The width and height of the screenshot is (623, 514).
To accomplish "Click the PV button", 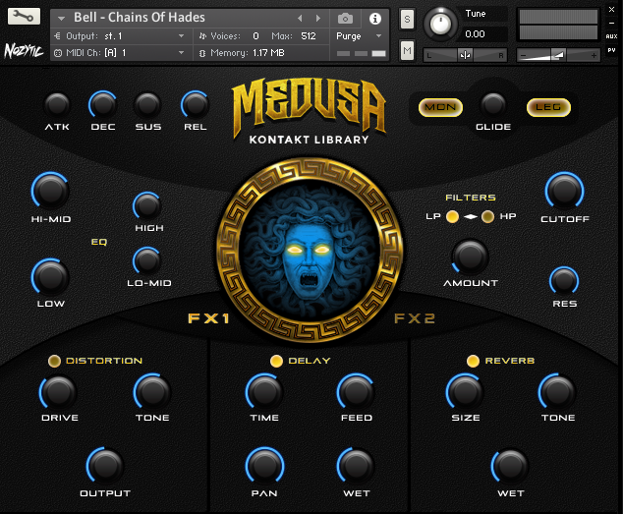I will [611, 50].
